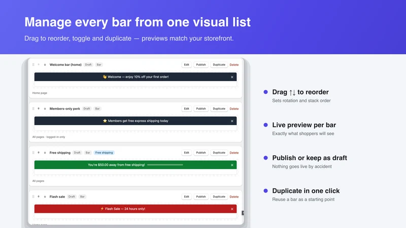Move Members-only perk up with arrow
406x228 pixels.
(x=39, y=108)
